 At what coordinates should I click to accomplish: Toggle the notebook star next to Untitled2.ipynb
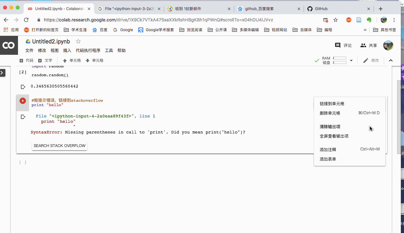78,41
